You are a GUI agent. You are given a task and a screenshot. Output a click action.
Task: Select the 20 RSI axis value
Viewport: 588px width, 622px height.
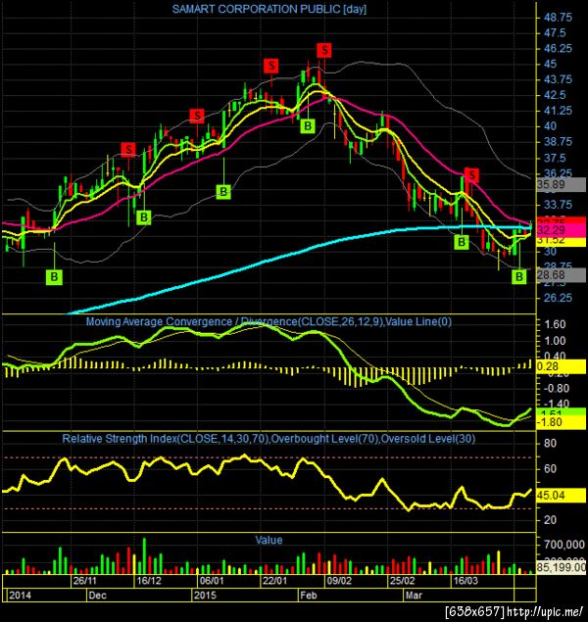coord(550,520)
